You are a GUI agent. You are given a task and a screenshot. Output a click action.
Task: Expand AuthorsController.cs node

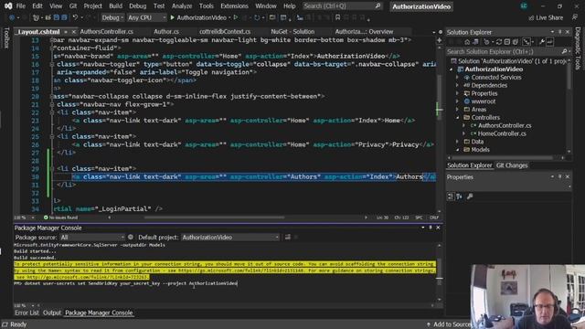point(464,126)
